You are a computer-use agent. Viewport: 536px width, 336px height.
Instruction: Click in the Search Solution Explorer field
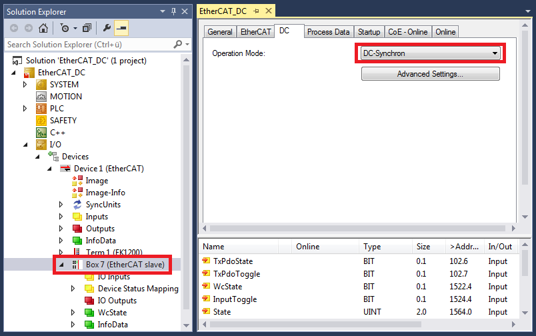coord(89,45)
